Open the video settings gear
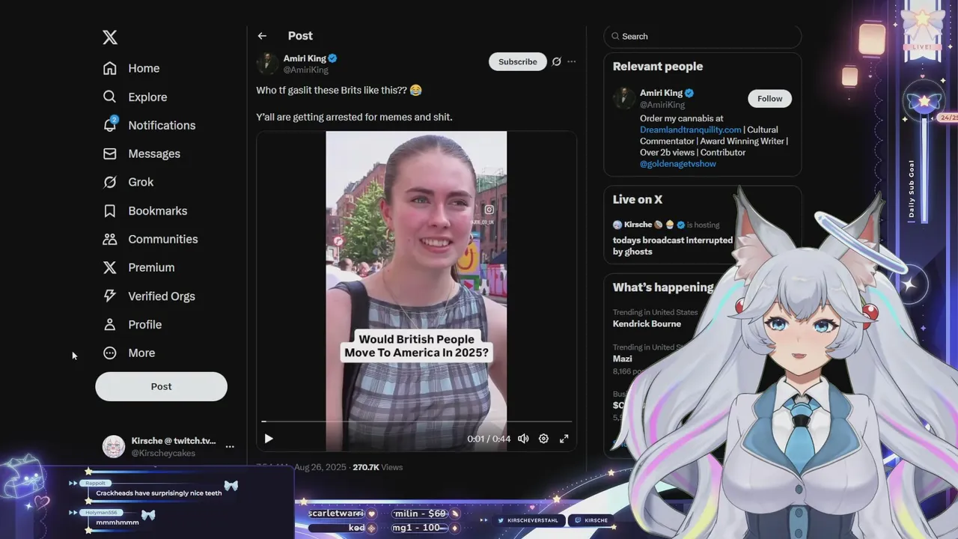 [544, 439]
